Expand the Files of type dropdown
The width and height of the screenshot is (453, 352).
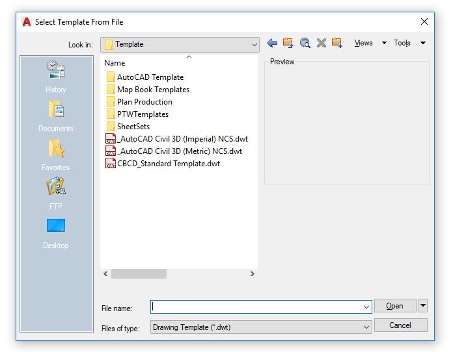click(x=366, y=327)
